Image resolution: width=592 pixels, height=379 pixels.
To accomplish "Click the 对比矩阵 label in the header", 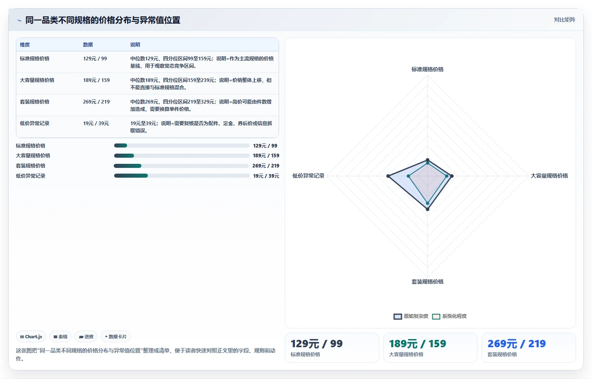I will [564, 20].
